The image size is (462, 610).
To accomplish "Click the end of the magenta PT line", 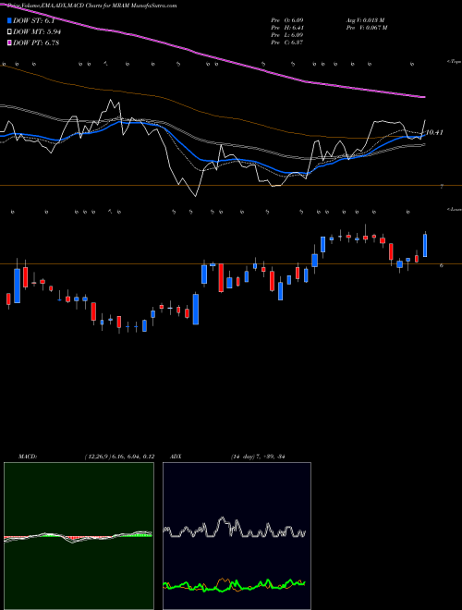I will [x=423, y=96].
